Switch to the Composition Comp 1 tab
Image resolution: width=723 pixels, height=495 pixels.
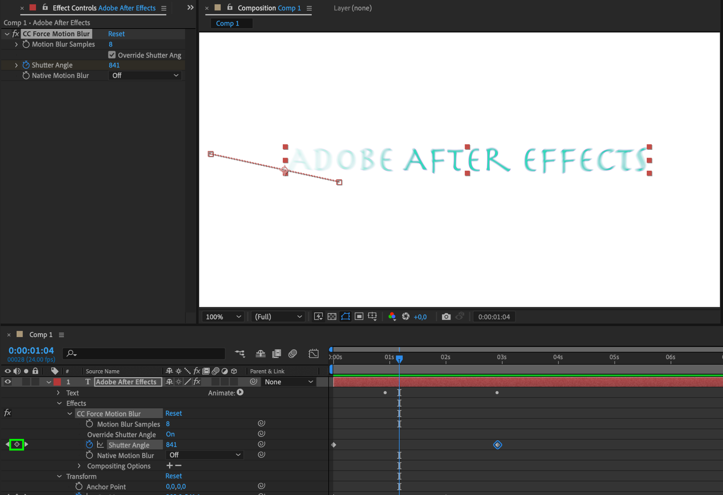(x=269, y=8)
